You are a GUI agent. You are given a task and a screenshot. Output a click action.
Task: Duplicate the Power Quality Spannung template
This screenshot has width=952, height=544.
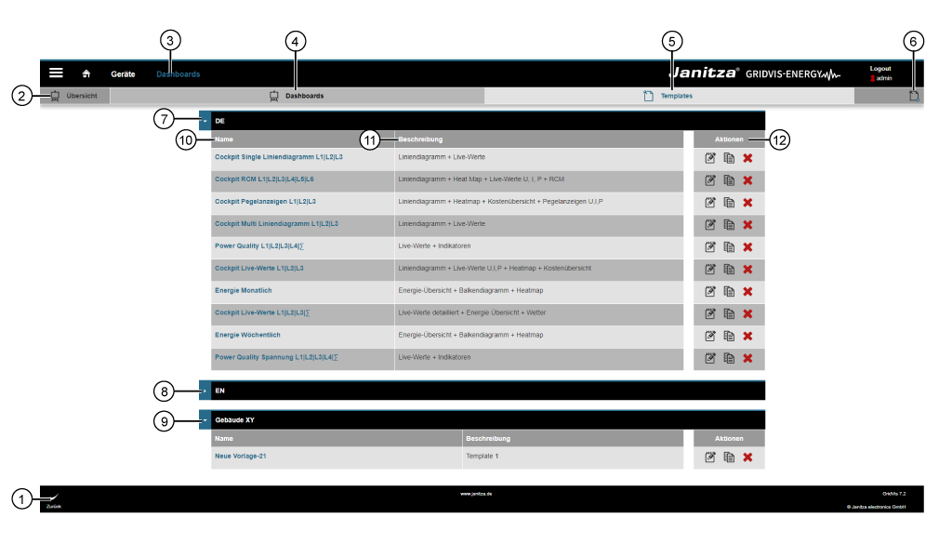[729, 358]
